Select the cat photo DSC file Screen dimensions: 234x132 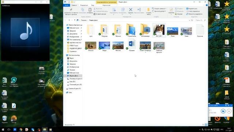[159, 30]
